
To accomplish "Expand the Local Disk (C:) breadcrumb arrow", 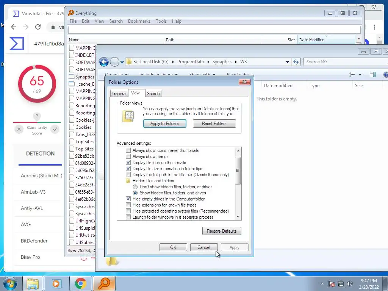I will point(173,62).
